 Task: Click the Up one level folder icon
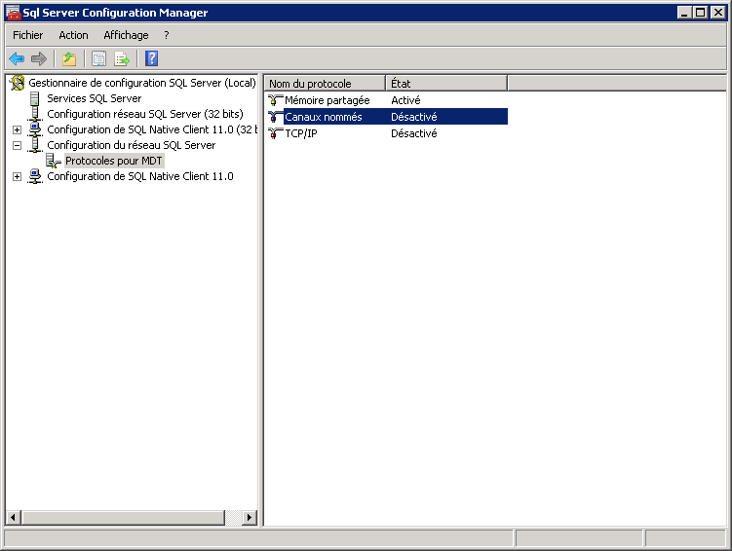pos(69,59)
